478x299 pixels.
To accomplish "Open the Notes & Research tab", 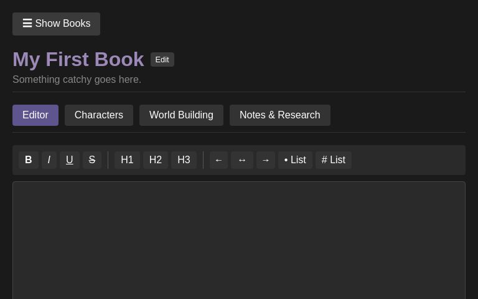I will click(x=280, y=115).
